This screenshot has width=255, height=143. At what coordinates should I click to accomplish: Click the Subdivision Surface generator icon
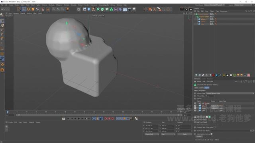[x=98, y=9]
